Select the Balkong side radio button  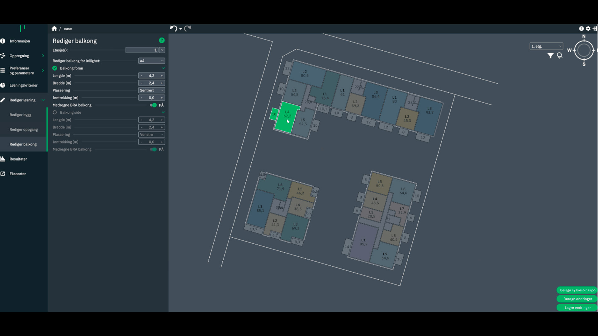(x=55, y=113)
